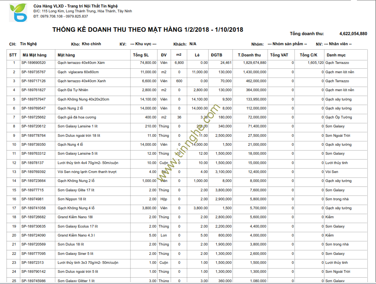Image resolution: width=376 pixels, height=284 pixels.
Task: Click the phone number line 0979.708.108
Action: (61, 16)
